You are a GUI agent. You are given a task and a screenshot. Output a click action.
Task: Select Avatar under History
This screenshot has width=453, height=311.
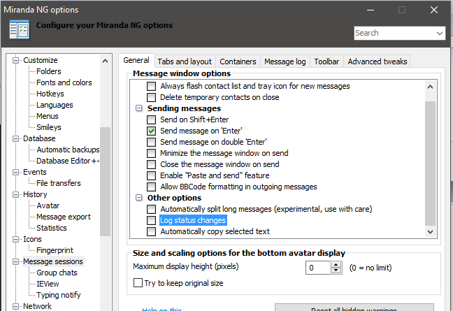click(x=48, y=205)
